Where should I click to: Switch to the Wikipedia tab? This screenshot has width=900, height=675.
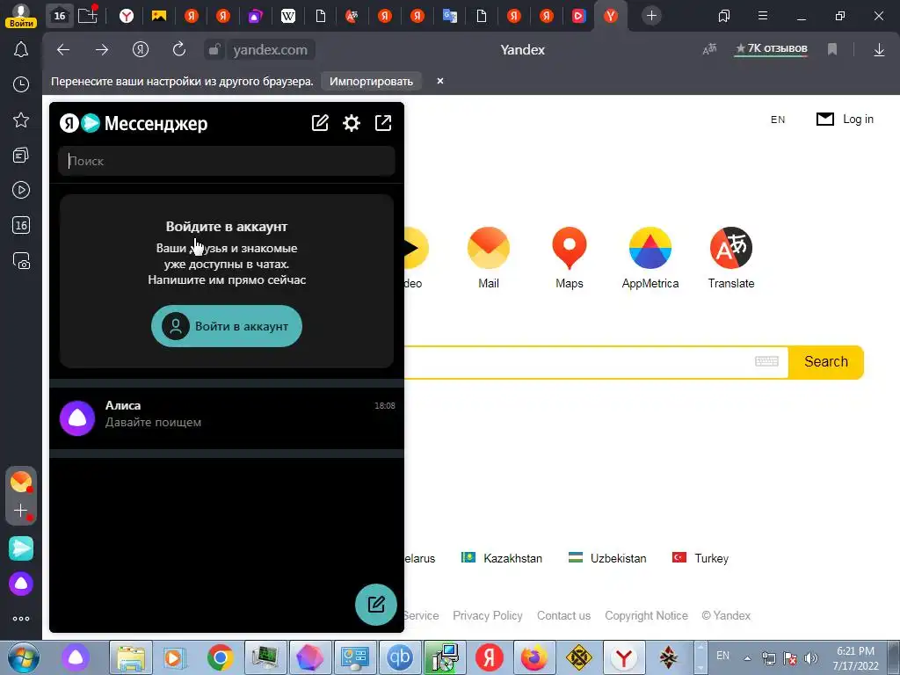pos(288,16)
